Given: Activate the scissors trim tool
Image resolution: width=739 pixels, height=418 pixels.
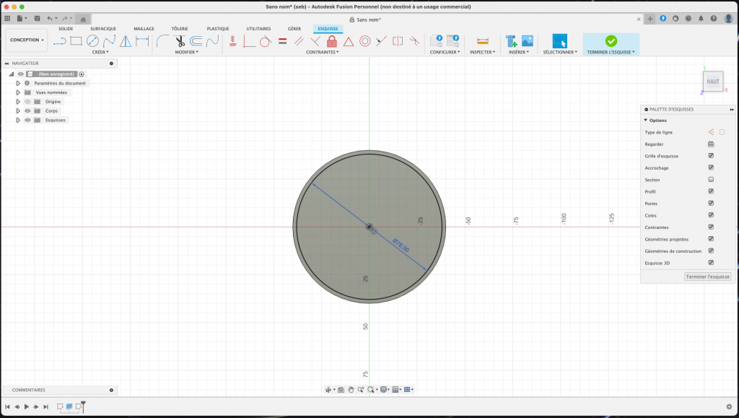Looking at the screenshot, I should click(x=180, y=41).
